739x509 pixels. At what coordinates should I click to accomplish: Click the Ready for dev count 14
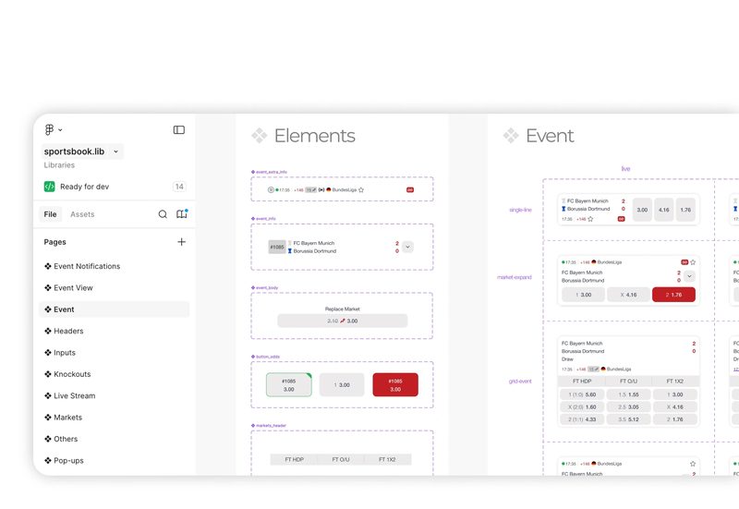point(179,187)
